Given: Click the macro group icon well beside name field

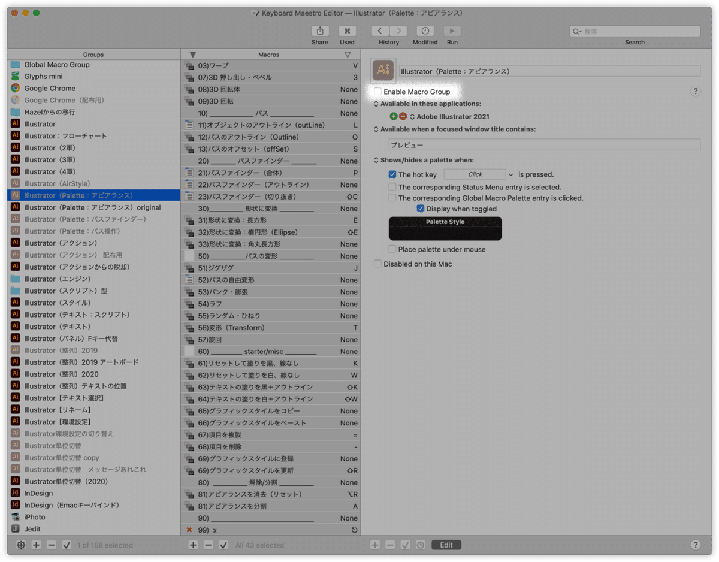Looking at the screenshot, I should point(383,71).
